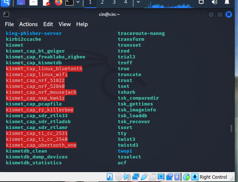Switch to workspace 4
238x182 pixels.
(x=126, y=2)
